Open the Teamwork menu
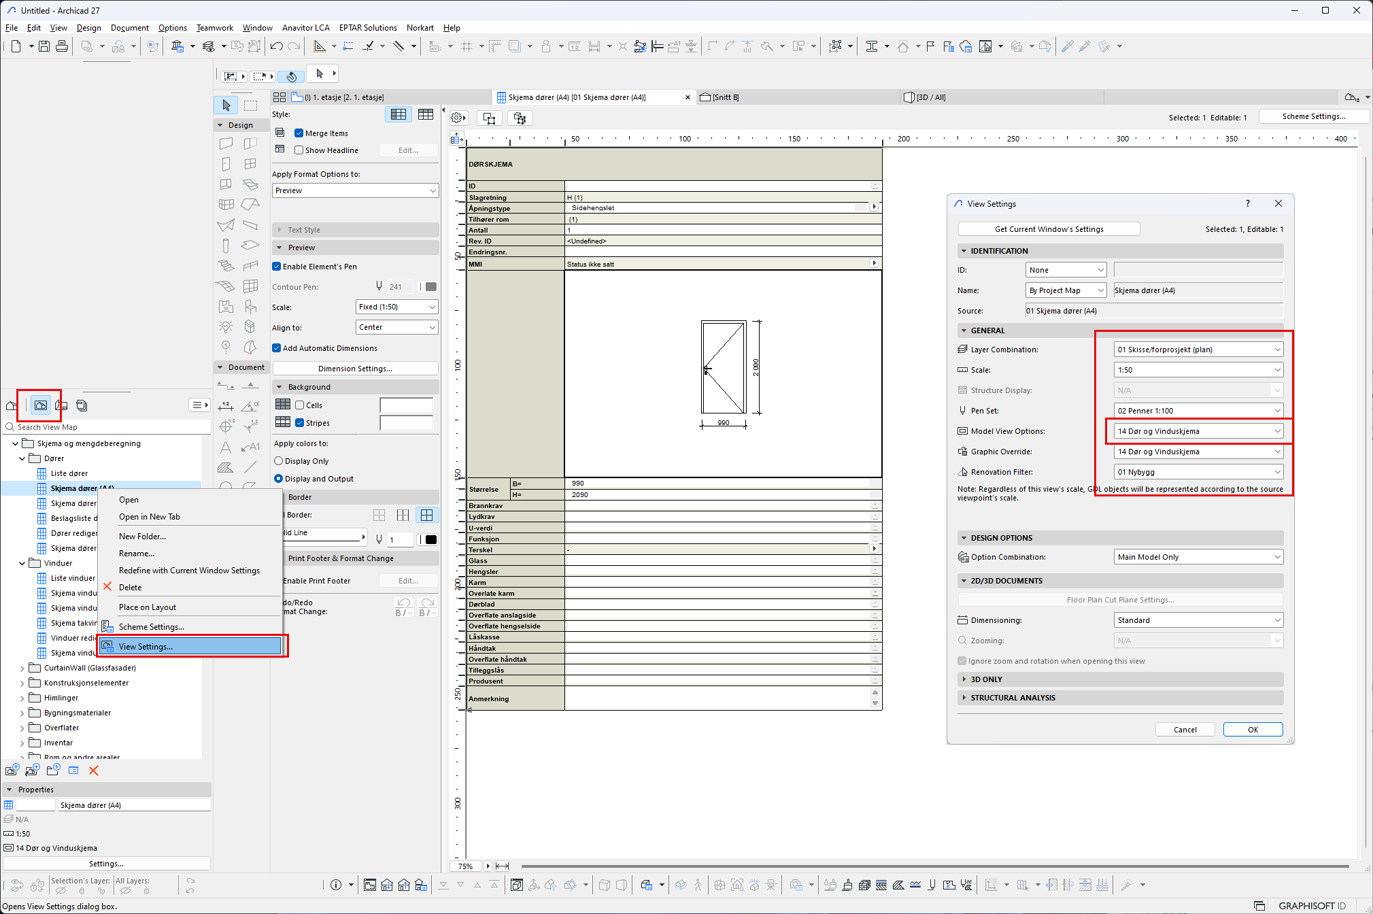 pos(214,28)
